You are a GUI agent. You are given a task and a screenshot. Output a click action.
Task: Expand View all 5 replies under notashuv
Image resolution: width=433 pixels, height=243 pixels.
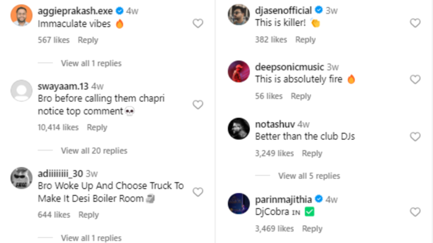pyautogui.click(x=309, y=176)
